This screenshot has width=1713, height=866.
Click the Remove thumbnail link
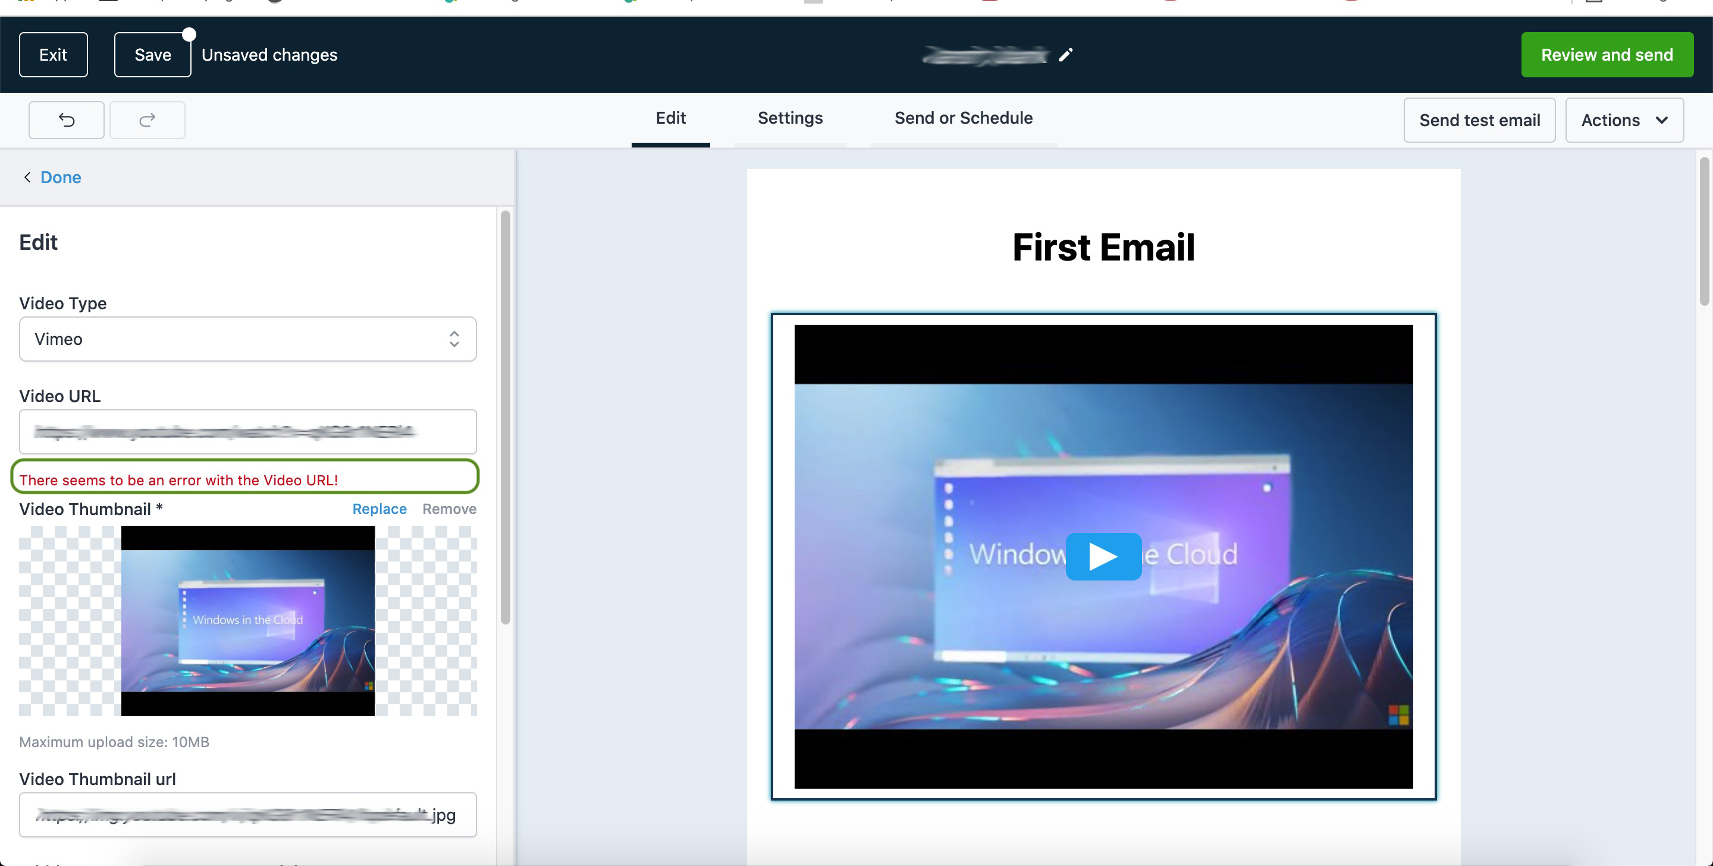point(449,509)
